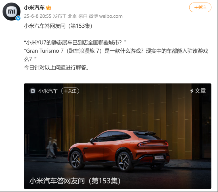Open the 微博 weibo.com source link
The width and height of the screenshot is (218, 192).
point(106,16)
